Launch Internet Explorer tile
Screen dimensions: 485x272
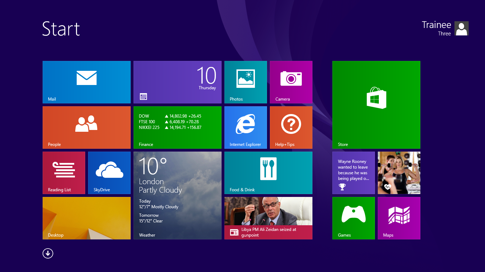point(245,127)
